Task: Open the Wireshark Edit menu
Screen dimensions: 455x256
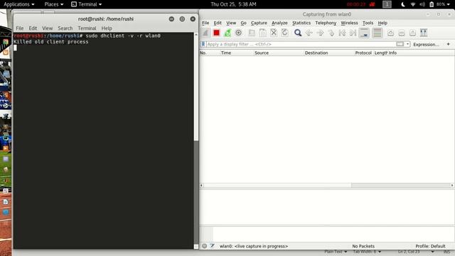Action: [x=218, y=23]
